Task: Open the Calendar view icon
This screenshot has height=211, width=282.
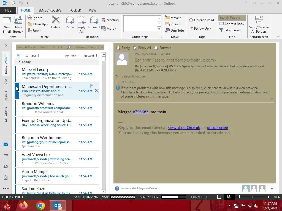Action: click(x=6, y=156)
